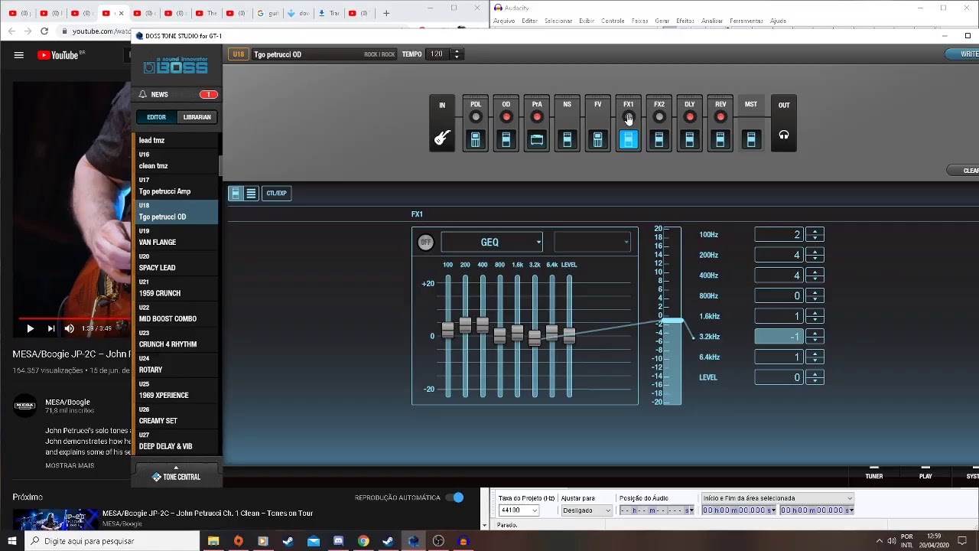The image size is (979, 551).
Task: Step the 100Hz value spinner
Action: (815, 235)
